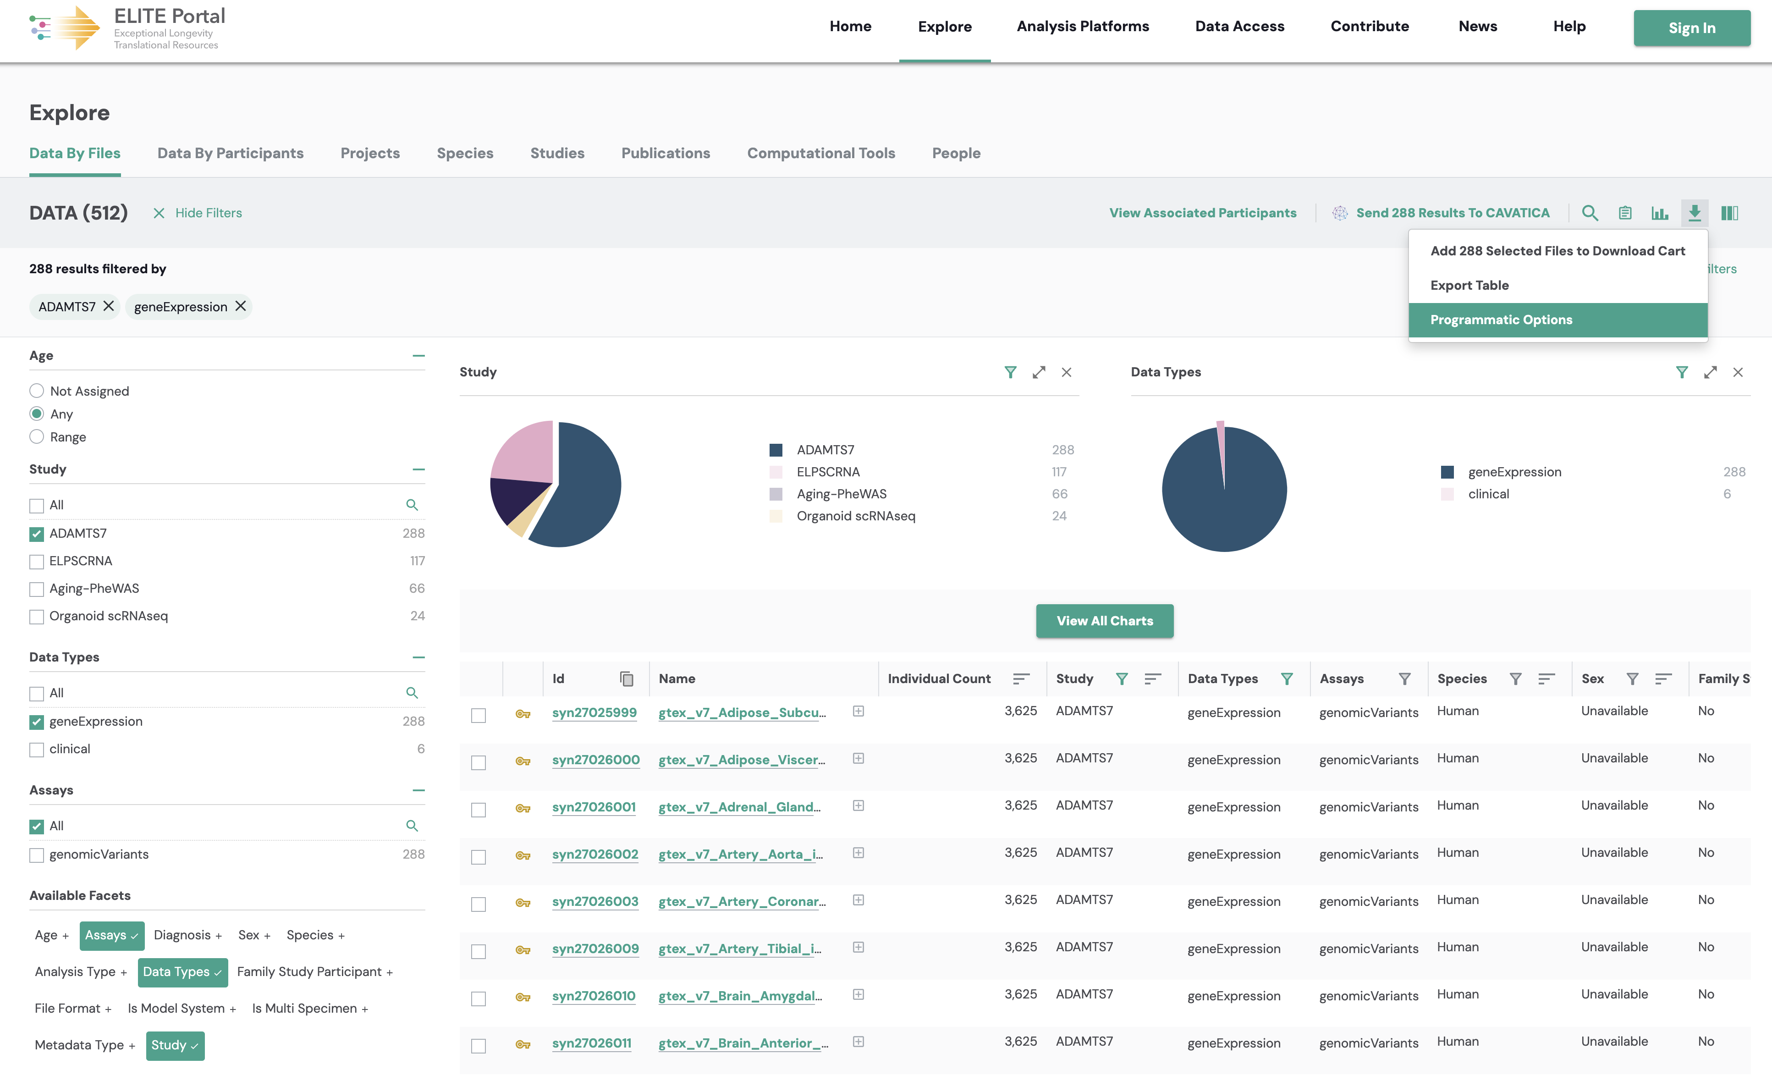This screenshot has width=1772, height=1081.
Task: Click the download options arrow icon
Action: pyautogui.click(x=1695, y=213)
